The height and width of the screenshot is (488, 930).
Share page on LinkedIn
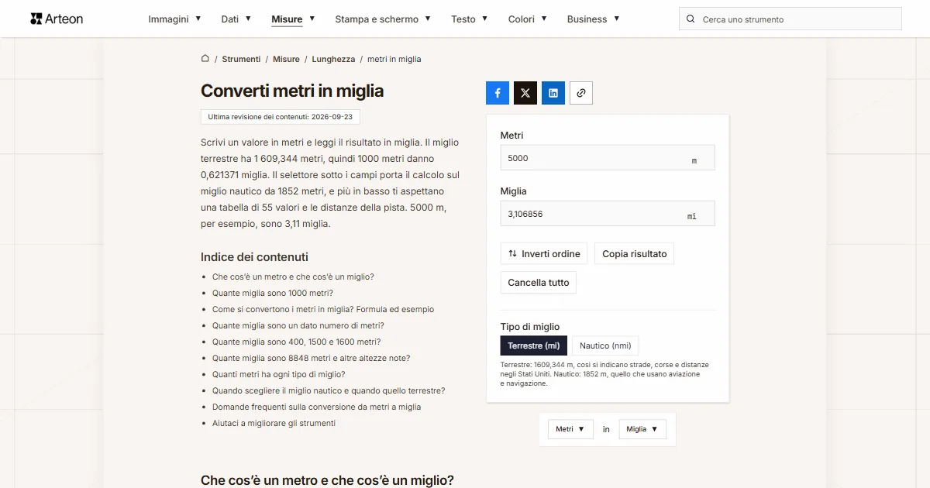tap(553, 93)
